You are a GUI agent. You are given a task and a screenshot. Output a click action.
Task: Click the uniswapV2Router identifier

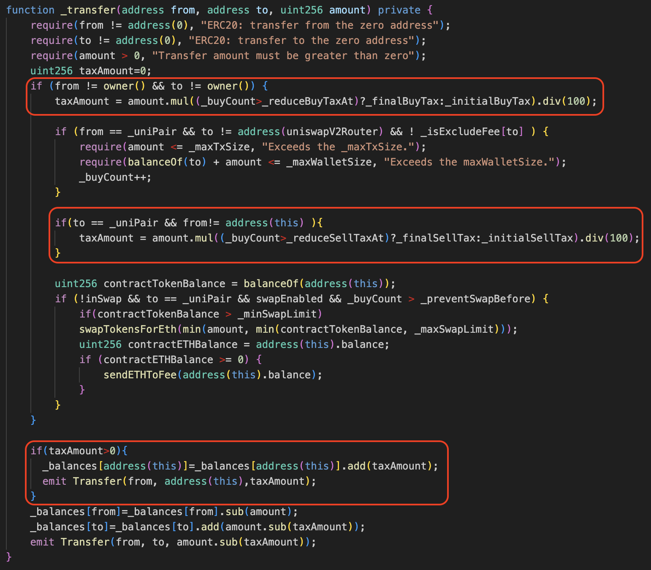(x=332, y=132)
